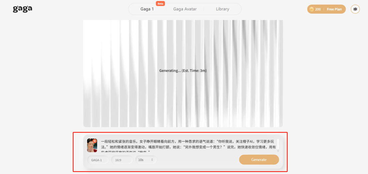The image size is (368, 174).
Task: Click the 200 credits balance
Action: (318, 9)
